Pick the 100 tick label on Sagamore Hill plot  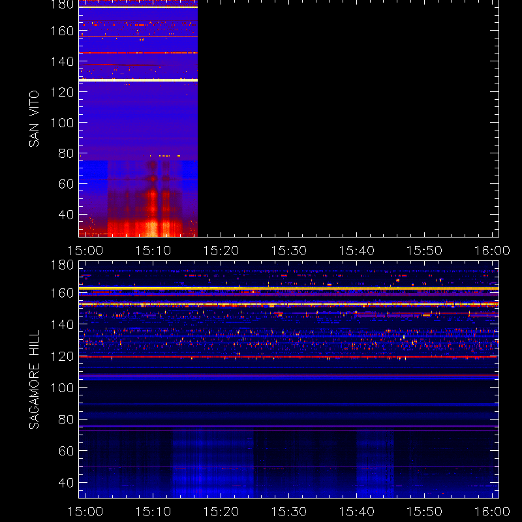pyautogui.click(x=62, y=388)
